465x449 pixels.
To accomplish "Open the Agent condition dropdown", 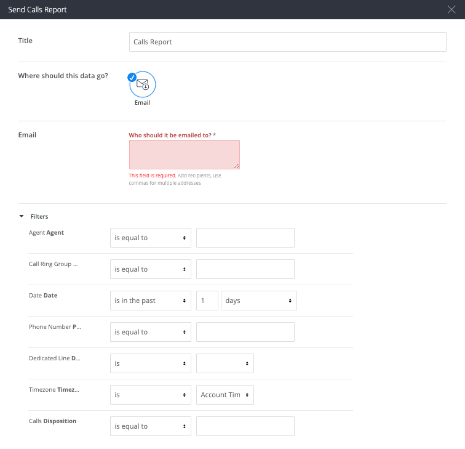I will tap(151, 238).
